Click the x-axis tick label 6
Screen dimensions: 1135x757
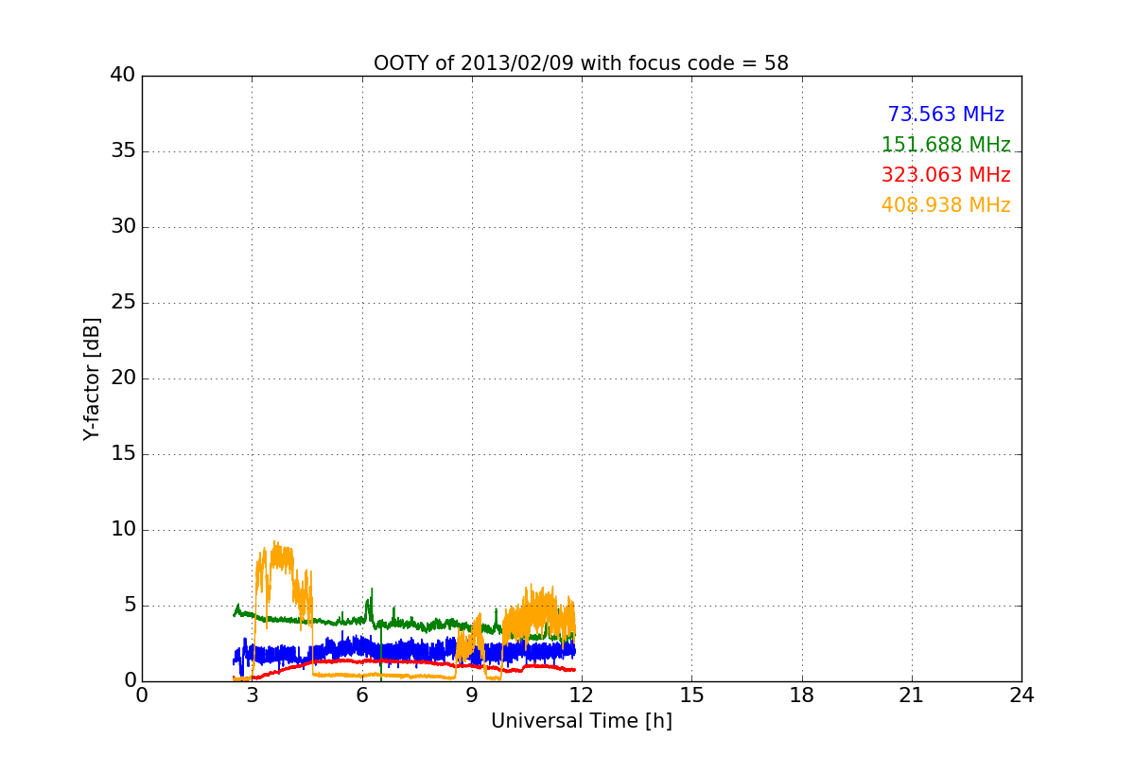(x=362, y=695)
